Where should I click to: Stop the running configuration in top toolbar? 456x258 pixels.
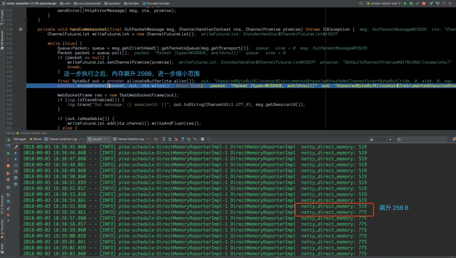424,4
